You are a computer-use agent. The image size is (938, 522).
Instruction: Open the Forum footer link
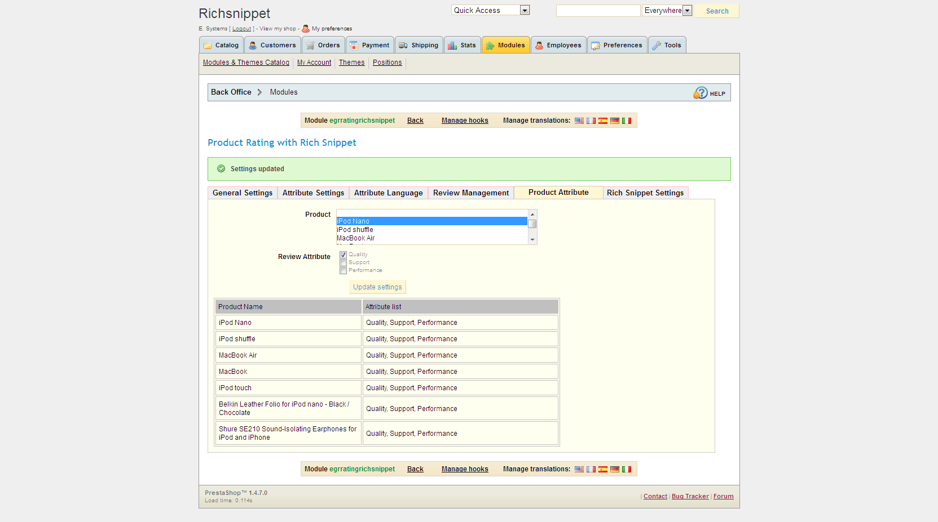(723, 496)
